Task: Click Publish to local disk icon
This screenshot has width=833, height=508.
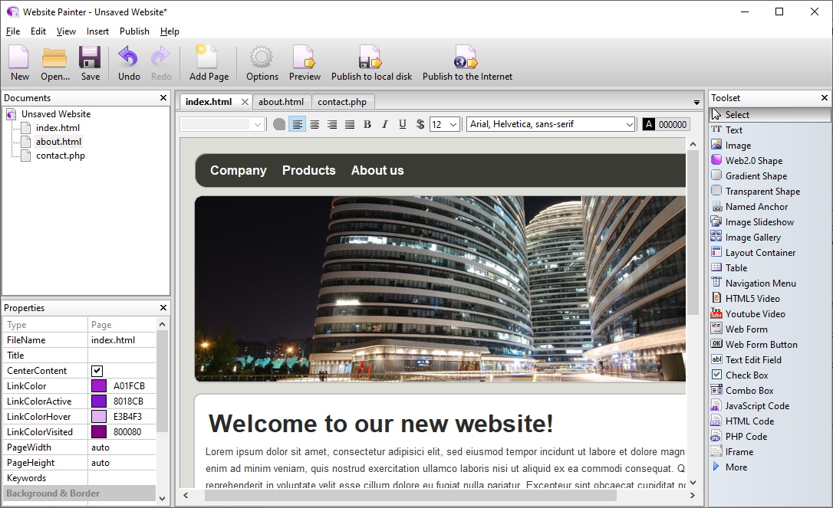Action: tap(370, 57)
